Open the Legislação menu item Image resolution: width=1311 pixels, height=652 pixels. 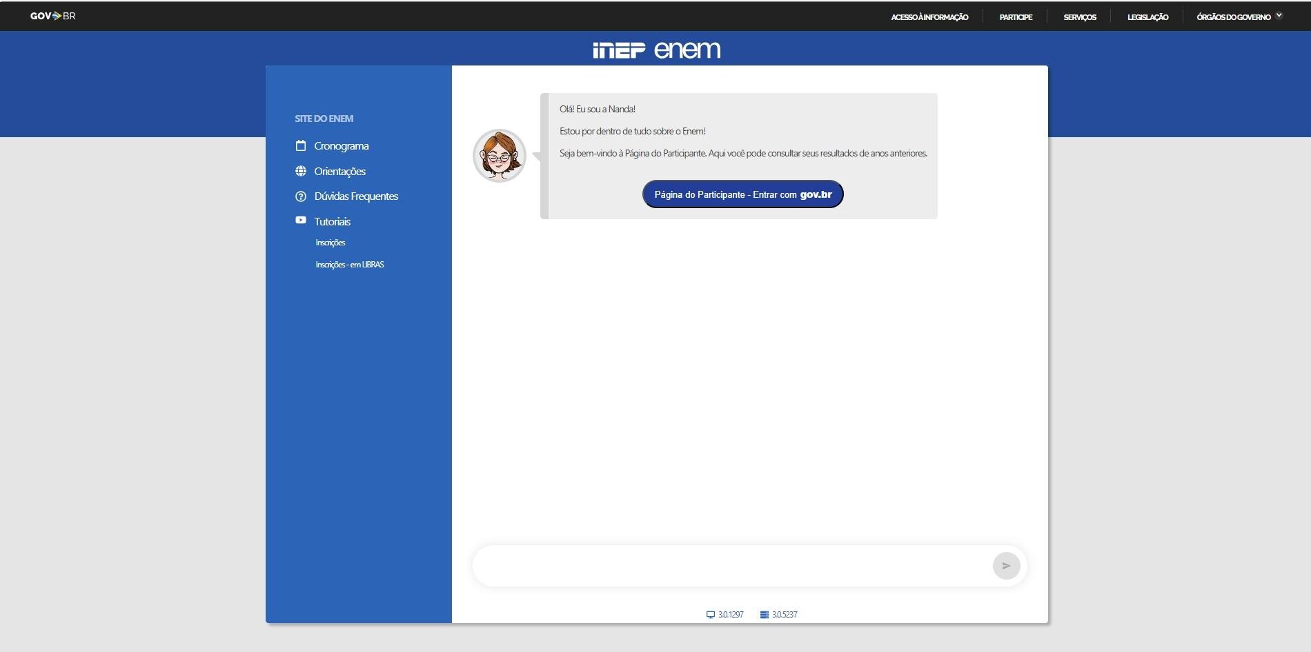pos(1147,17)
